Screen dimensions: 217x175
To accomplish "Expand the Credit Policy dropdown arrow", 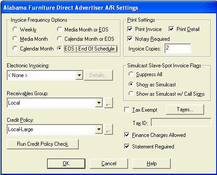I will click(99, 129).
